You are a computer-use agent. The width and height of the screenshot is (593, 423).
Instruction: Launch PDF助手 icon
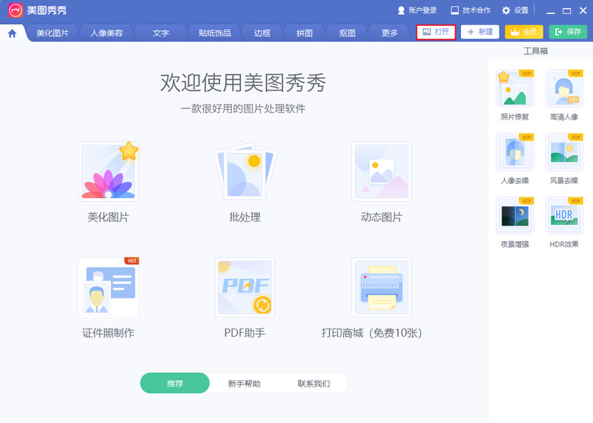[245, 287]
